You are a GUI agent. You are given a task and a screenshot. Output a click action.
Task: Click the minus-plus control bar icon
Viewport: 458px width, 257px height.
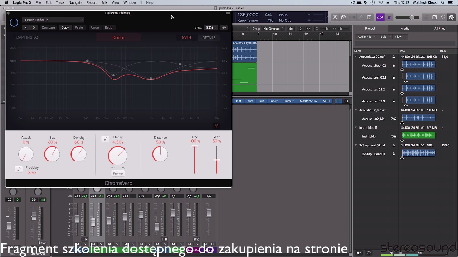coord(352,17)
